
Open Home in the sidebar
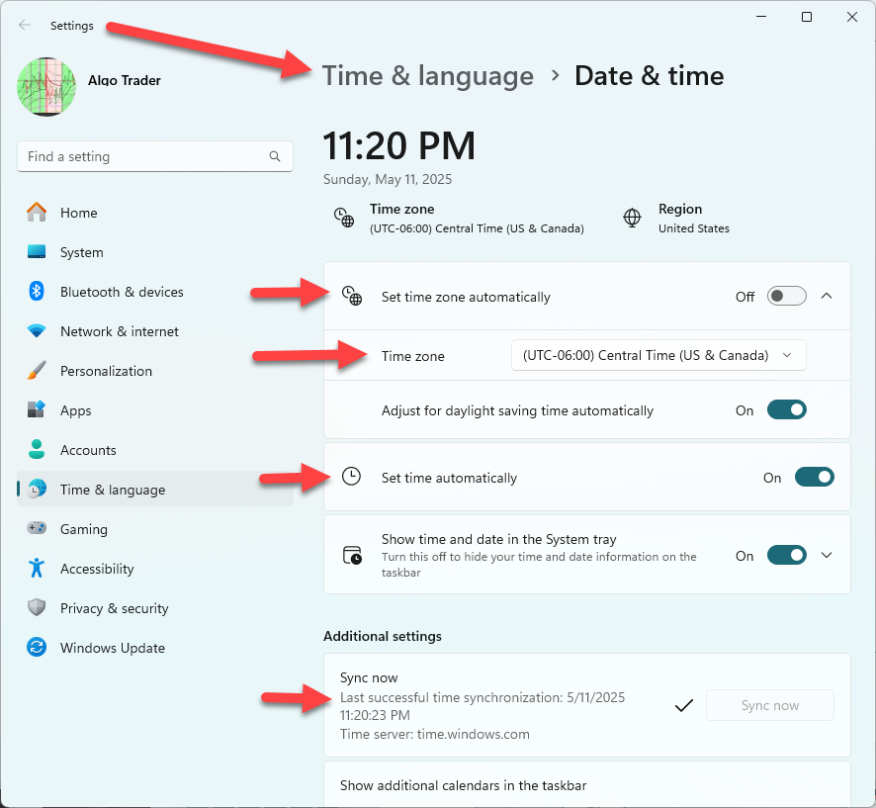pyautogui.click(x=155, y=213)
